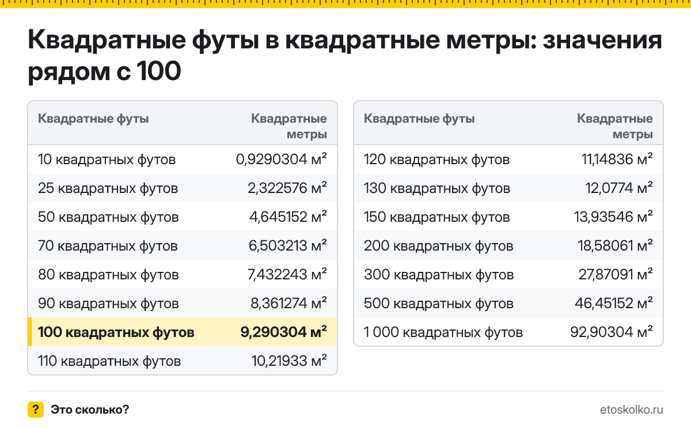Image resolution: width=691 pixels, height=428 pixels.
Task: Click right table header 'Квадратные метры'
Action: tap(615, 127)
